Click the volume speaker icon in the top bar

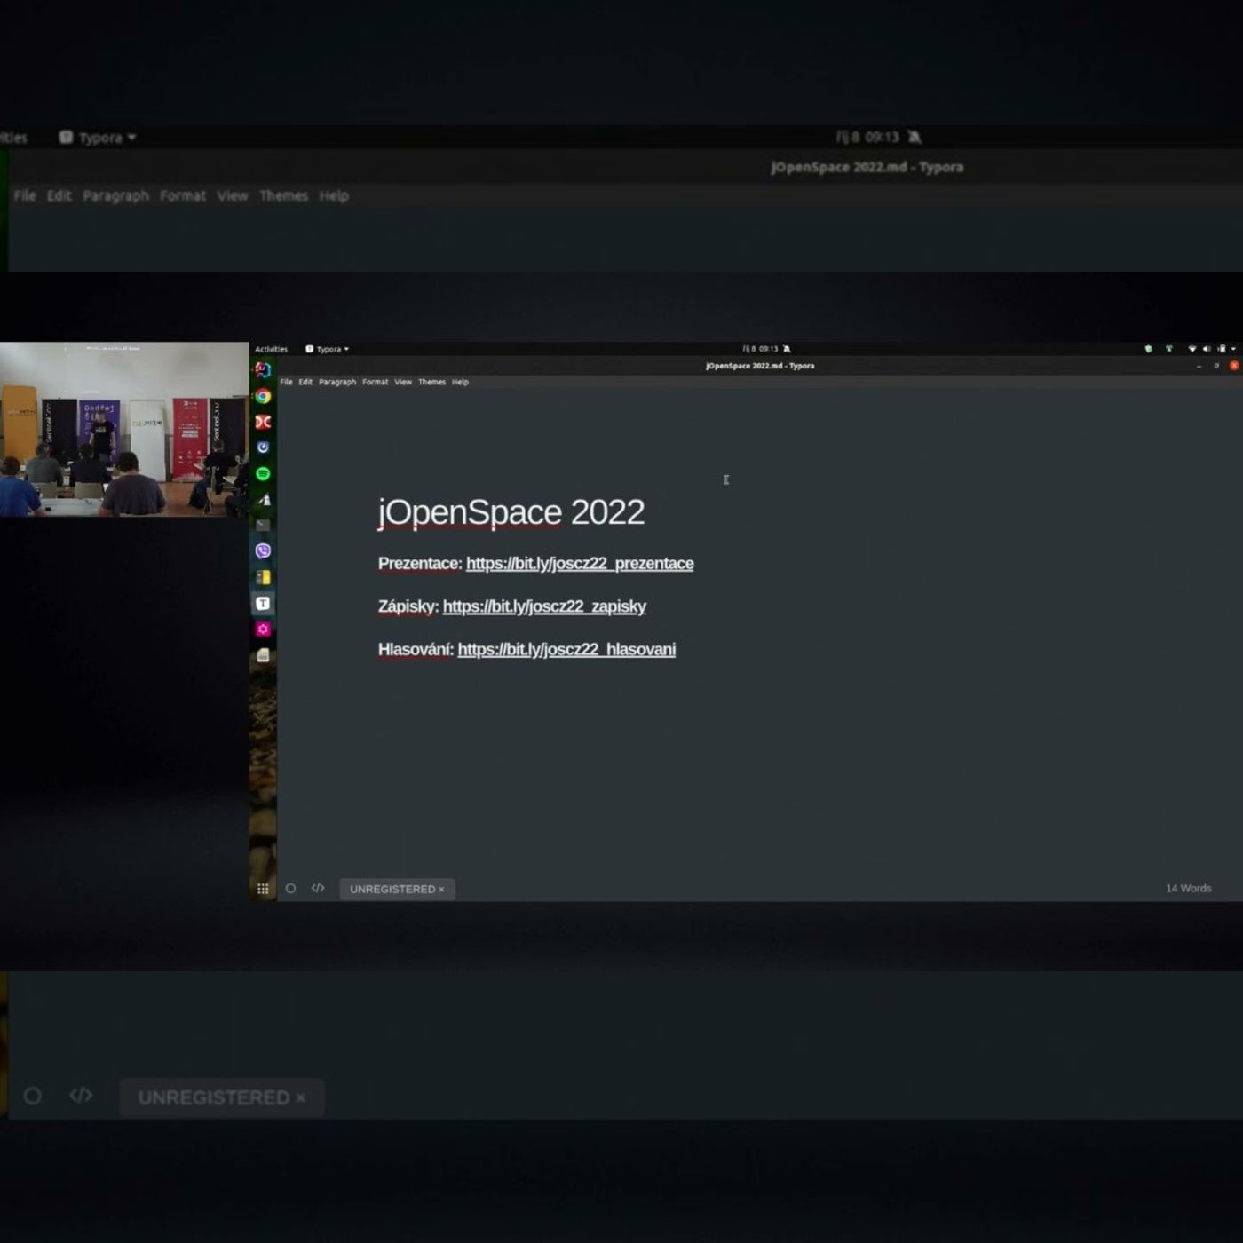click(1207, 349)
